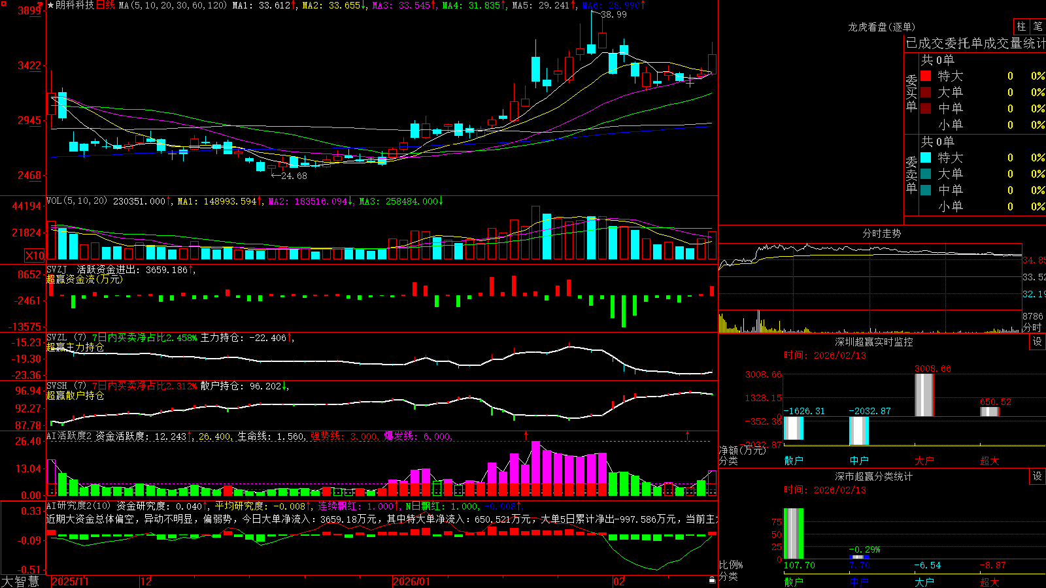Image resolution: width=1046 pixels, height=588 pixels.
Task: Click the 超赢散户持仓 label
Action: [x=75, y=395]
